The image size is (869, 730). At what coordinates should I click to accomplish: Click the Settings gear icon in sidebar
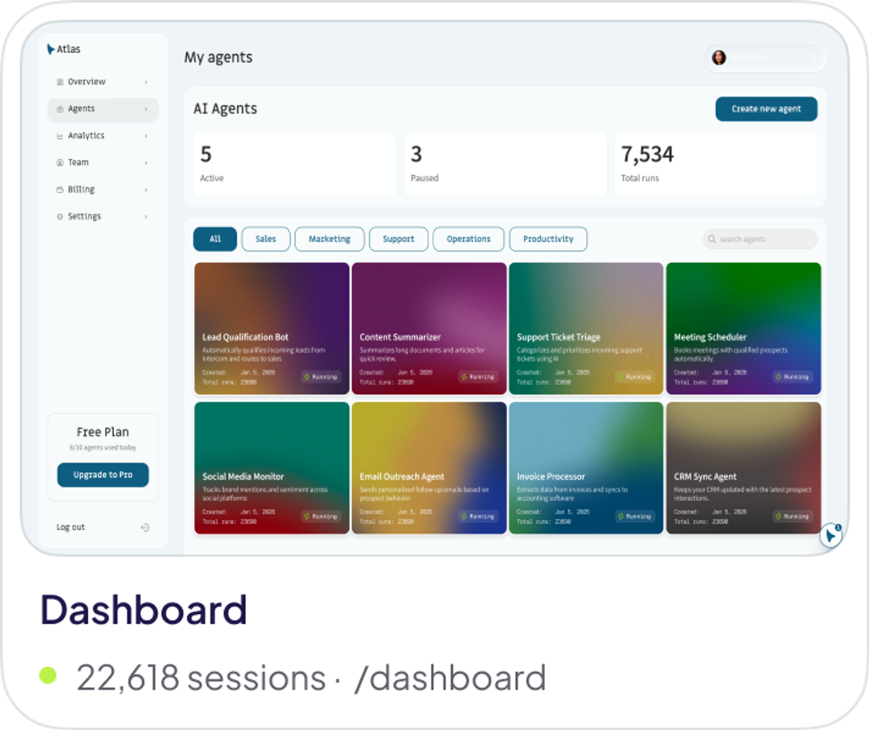pos(60,216)
